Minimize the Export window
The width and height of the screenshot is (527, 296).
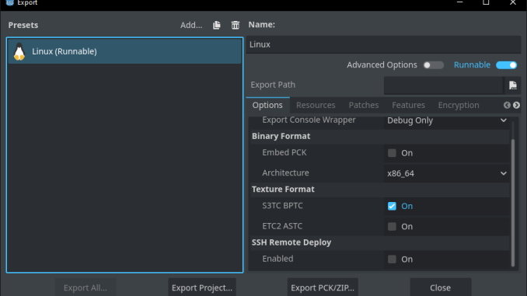pos(460,2)
